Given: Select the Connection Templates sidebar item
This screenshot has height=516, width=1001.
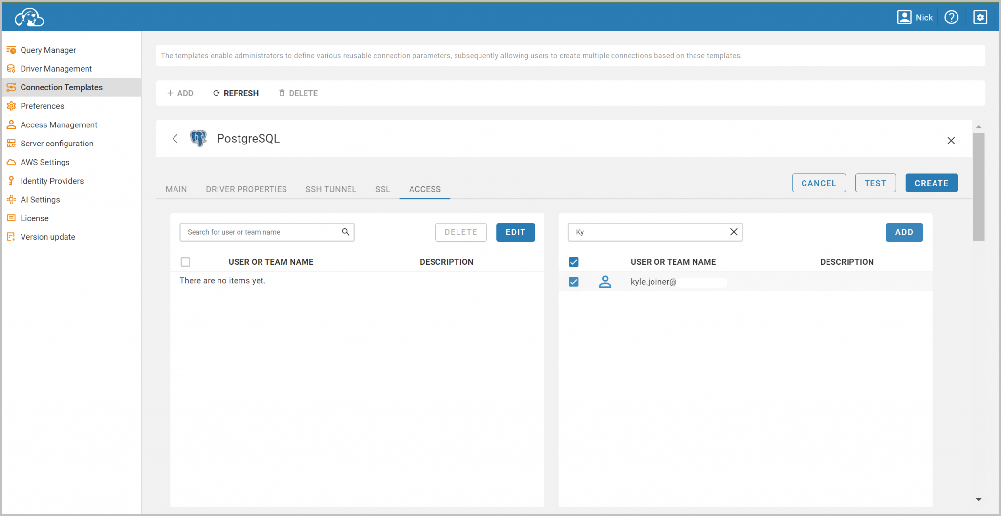Looking at the screenshot, I should [x=71, y=87].
